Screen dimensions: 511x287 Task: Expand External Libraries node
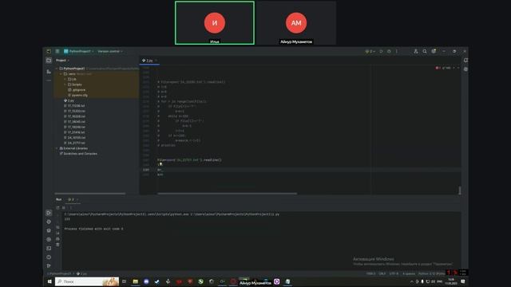[57, 148]
